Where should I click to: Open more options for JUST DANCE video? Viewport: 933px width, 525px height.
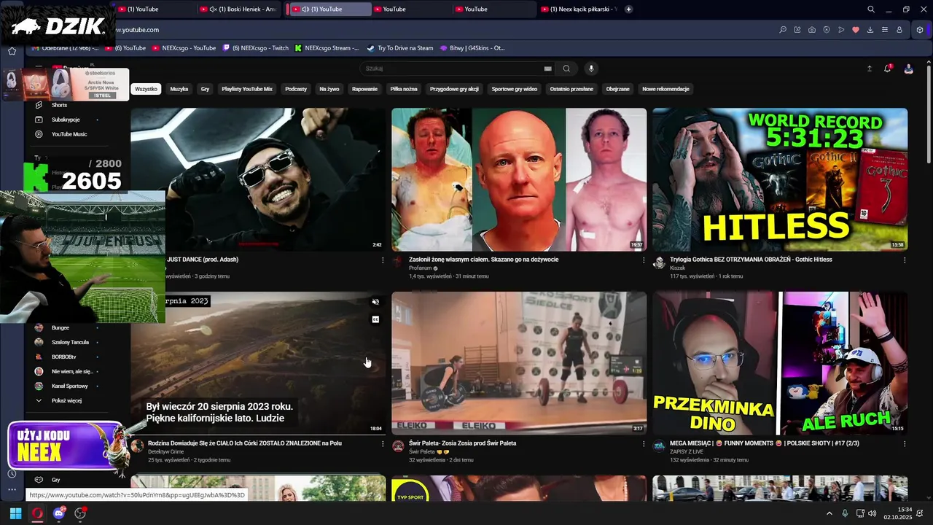383,260
